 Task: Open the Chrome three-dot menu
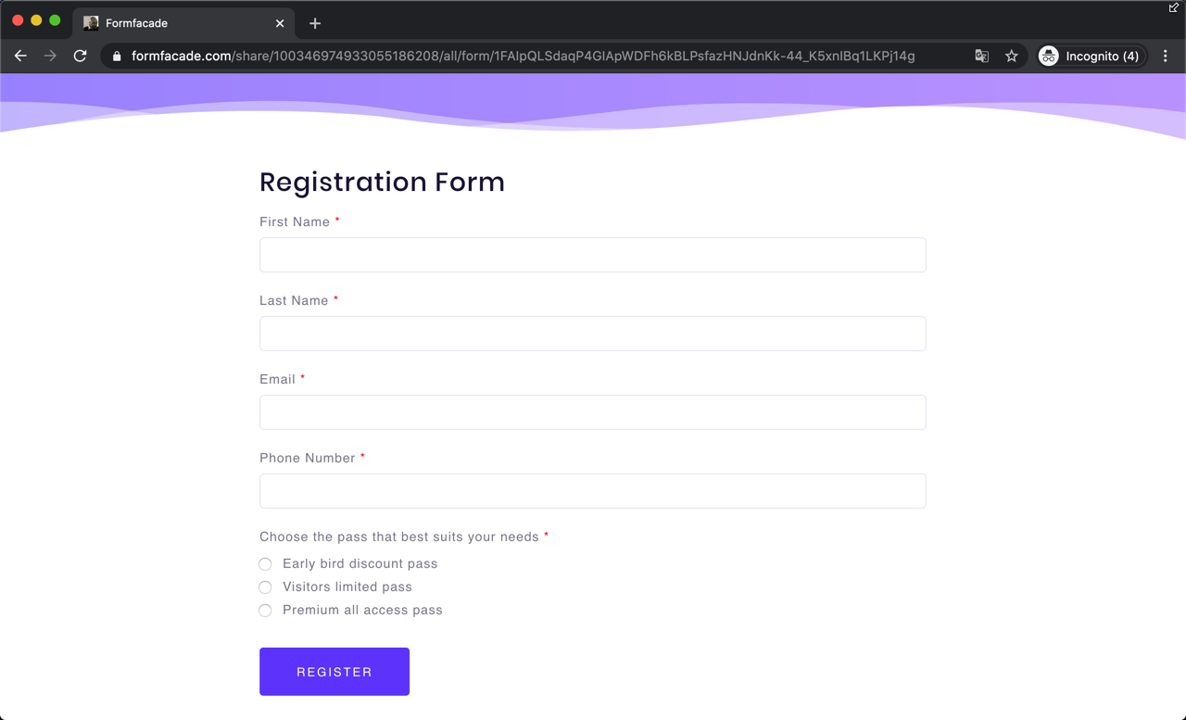[x=1166, y=56]
